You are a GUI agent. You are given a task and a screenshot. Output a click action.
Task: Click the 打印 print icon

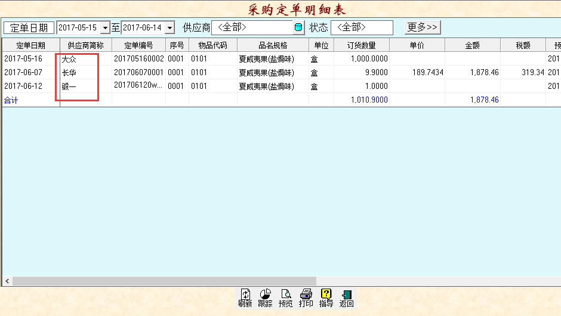click(306, 298)
